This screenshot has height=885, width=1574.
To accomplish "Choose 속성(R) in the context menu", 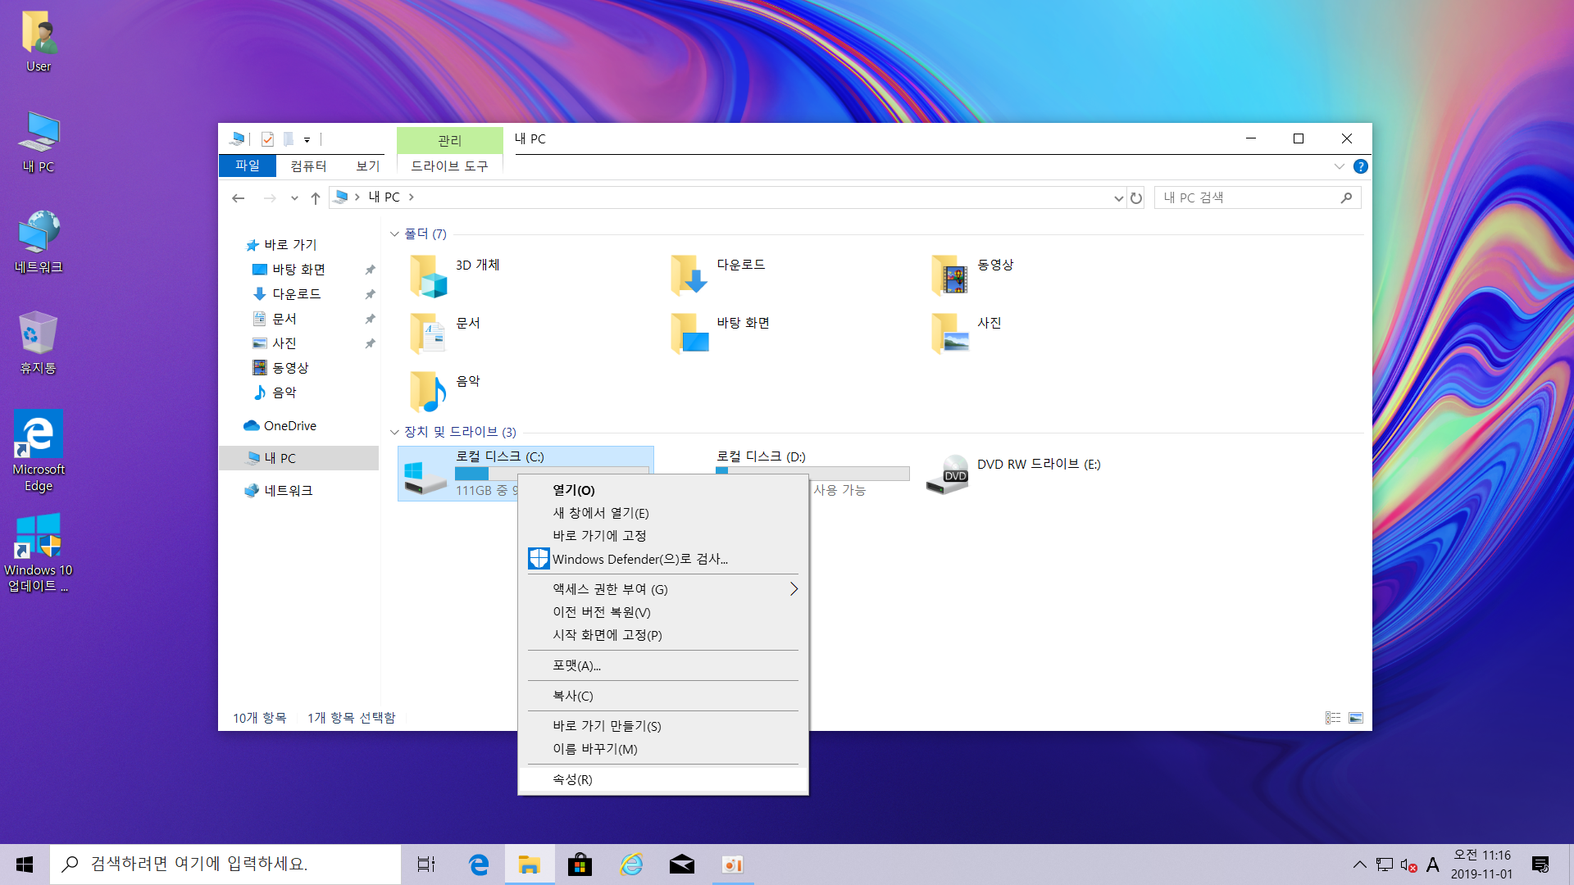I will (x=572, y=779).
